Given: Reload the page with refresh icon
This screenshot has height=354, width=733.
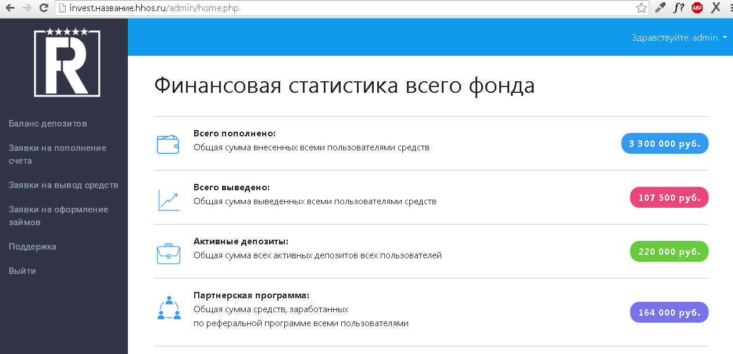Looking at the screenshot, I should [43, 8].
